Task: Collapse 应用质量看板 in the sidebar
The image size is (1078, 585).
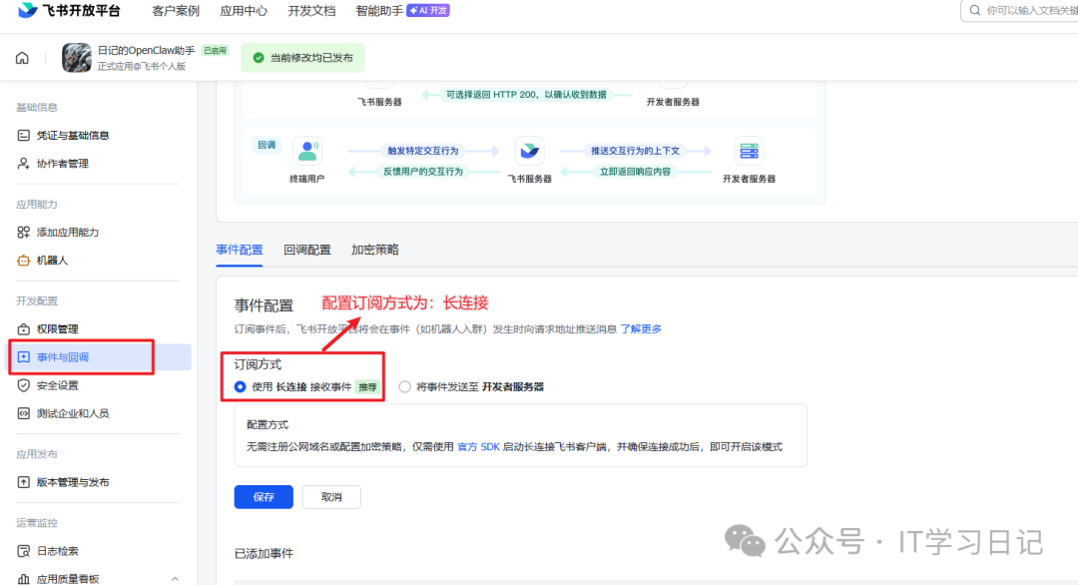Action: pos(176,577)
